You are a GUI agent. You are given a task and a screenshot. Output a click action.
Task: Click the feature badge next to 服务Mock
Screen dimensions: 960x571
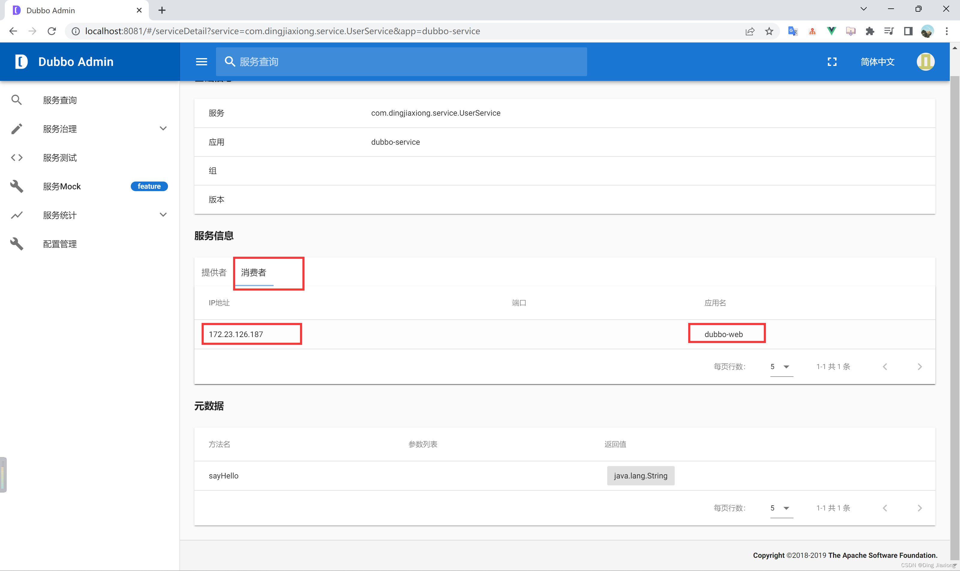coord(149,186)
